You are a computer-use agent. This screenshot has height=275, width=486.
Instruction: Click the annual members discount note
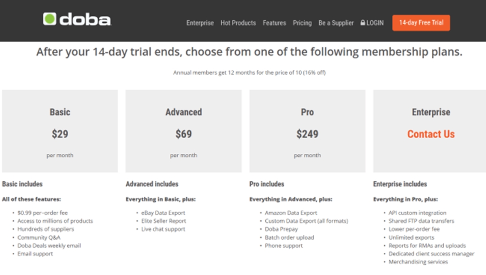249,73
